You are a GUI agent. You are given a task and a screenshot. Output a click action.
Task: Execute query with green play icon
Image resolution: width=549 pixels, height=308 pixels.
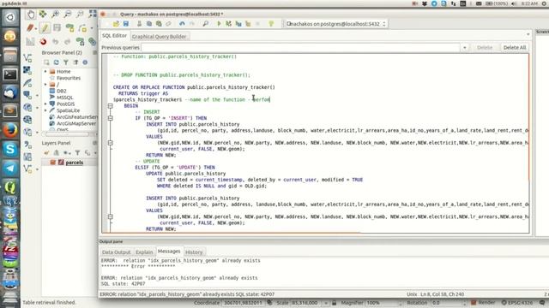point(219,24)
